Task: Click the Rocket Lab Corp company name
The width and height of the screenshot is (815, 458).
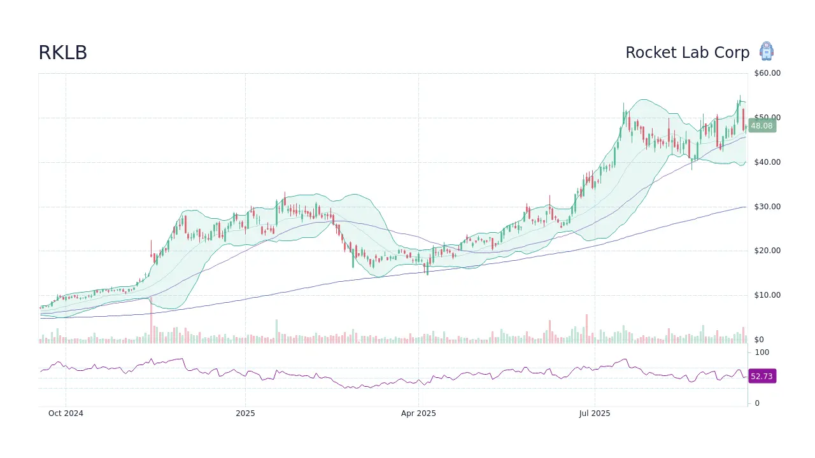Action: tap(687, 53)
